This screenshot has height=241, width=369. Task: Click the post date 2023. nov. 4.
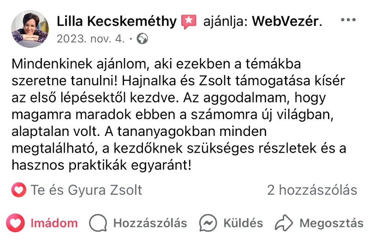tap(90, 39)
